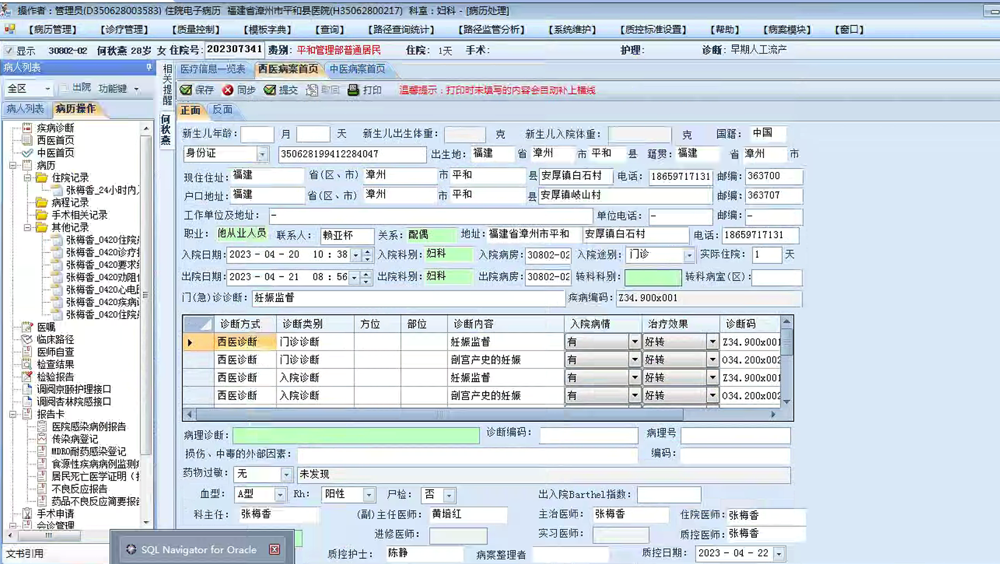1000x564 pixels.
Task: Click the 医院感染病例报告 checklist icon
Action: click(42, 427)
